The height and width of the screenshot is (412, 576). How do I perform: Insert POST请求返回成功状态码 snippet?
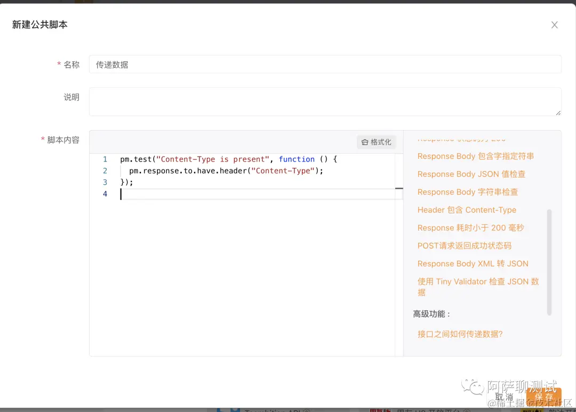point(465,246)
